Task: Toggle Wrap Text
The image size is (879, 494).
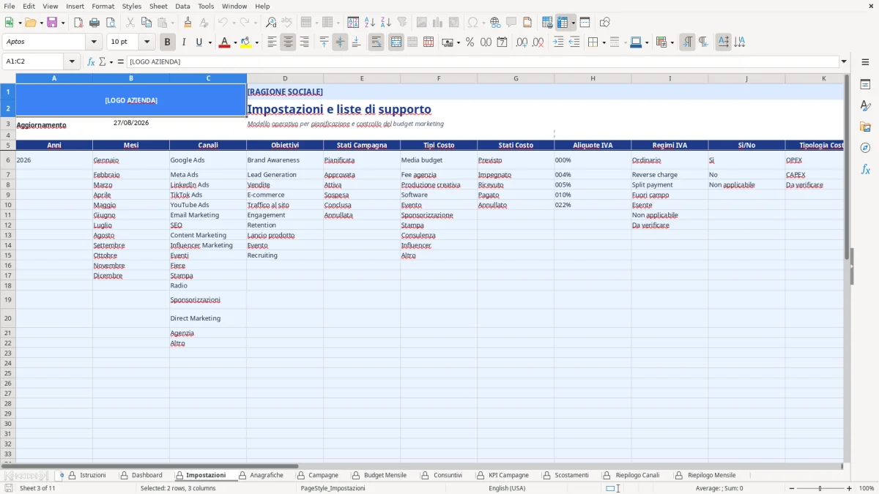Action: pos(376,42)
